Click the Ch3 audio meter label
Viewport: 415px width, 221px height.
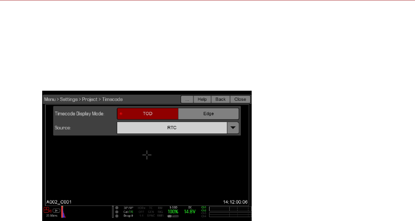pyautogui.click(x=203, y=213)
